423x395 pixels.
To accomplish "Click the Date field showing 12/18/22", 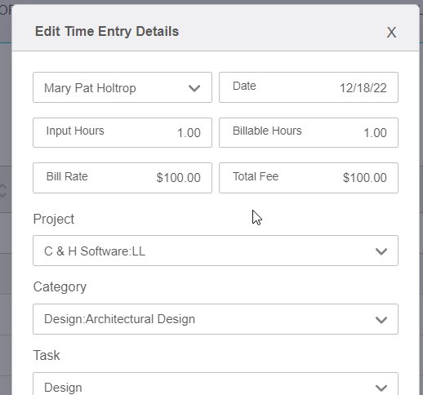I will (309, 87).
